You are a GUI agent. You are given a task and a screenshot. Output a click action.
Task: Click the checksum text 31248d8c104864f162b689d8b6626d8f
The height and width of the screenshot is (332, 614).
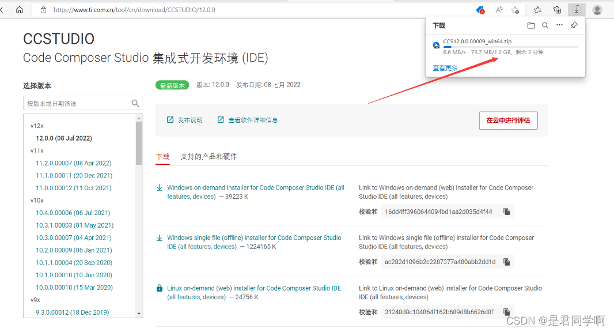tap(439, 312)
